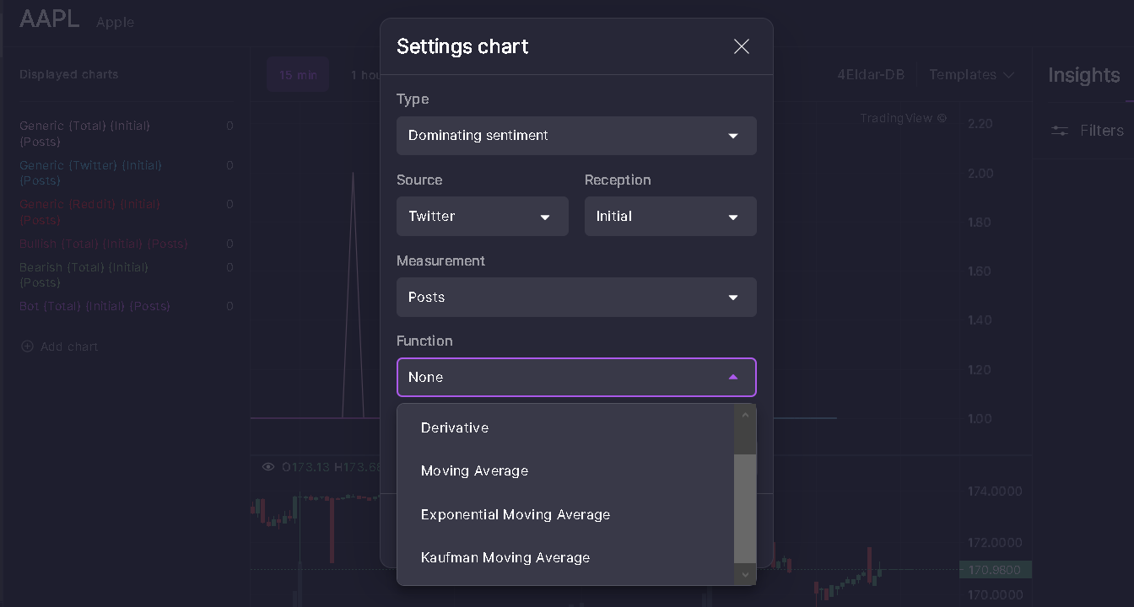This screenshot has width=1134, height=607.
Task: Open the Source dropdown set to Twitter
Action: (x=483, y=217)
